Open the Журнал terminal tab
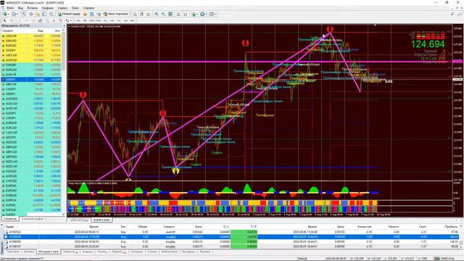This screenshot has height=261, width=464. click(x=205, y=252)
